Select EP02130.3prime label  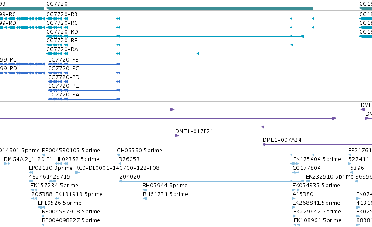pyautogui.click(x=51, y=168)
